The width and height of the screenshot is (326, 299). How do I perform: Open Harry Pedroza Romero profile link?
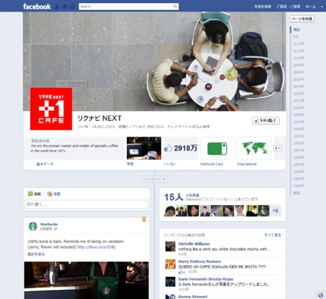click(200, 262)
